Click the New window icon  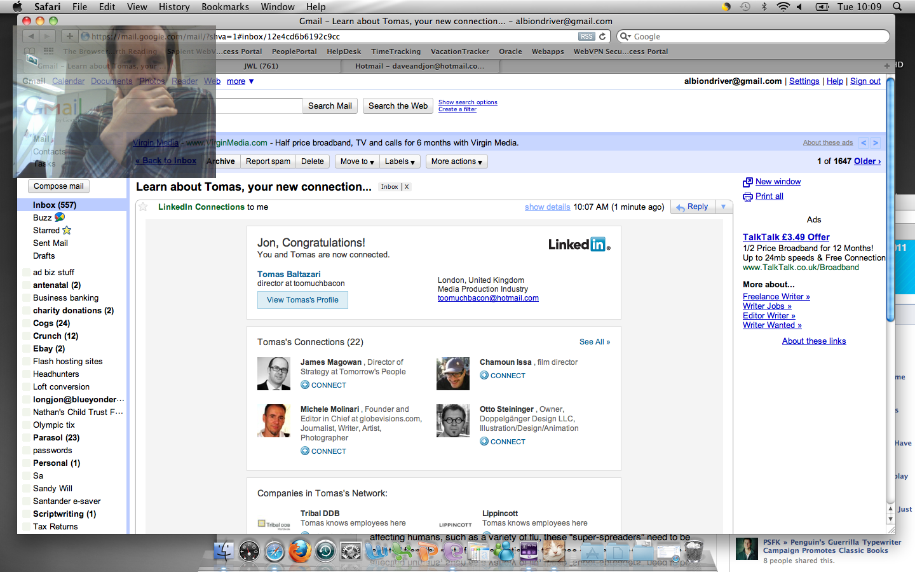coord(747,182)
